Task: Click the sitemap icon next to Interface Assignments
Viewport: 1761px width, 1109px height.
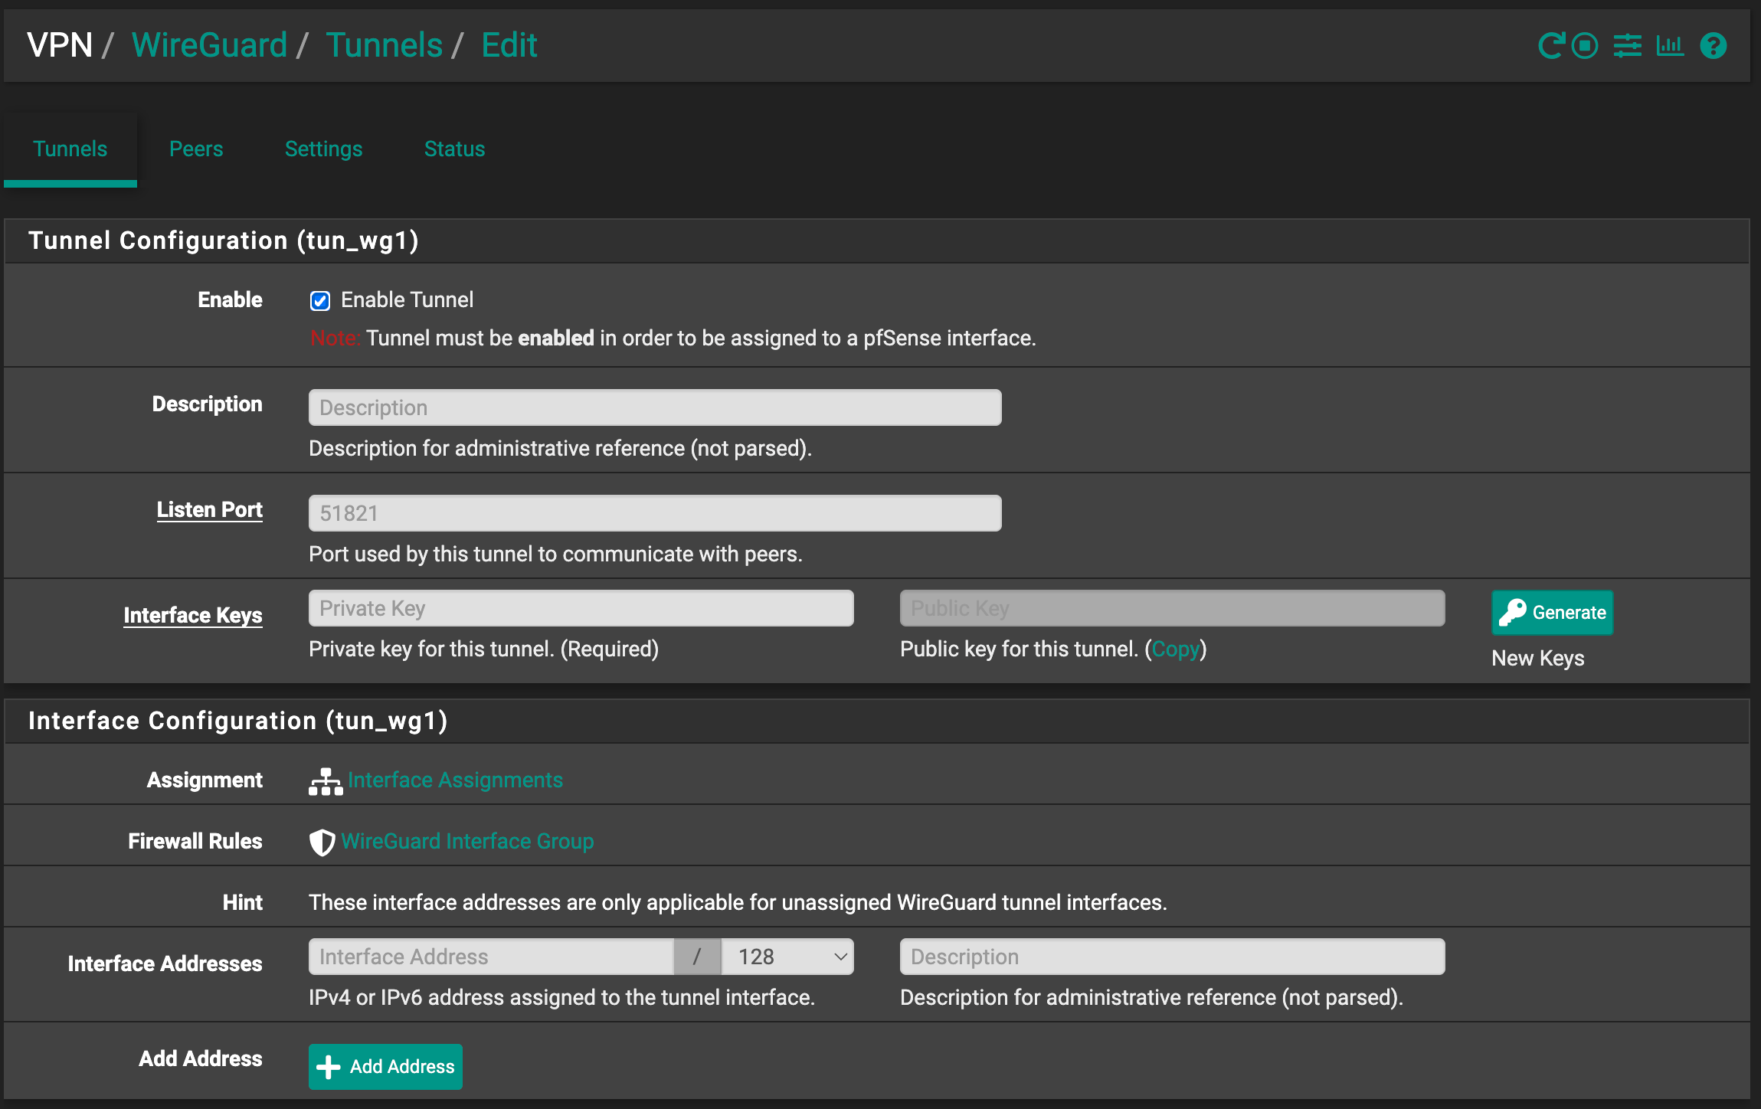Action: tap(325, 780)
